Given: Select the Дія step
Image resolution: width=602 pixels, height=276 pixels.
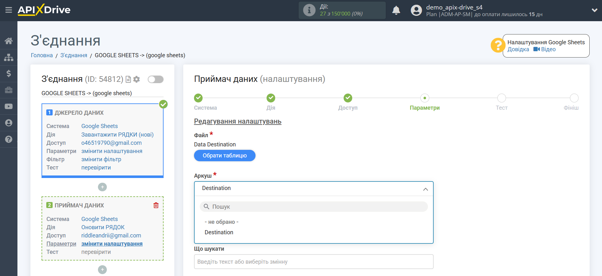Looking at the screenshot, I should [271, 98].
